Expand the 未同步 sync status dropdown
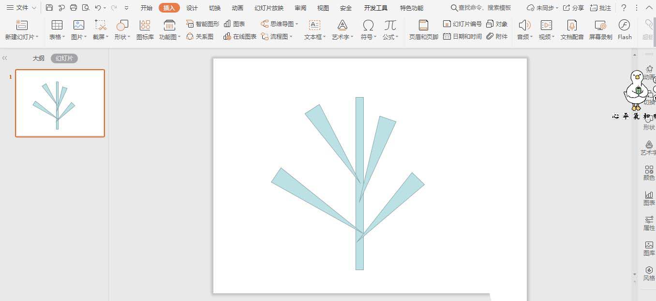656x301 pixels. [557, 8]
